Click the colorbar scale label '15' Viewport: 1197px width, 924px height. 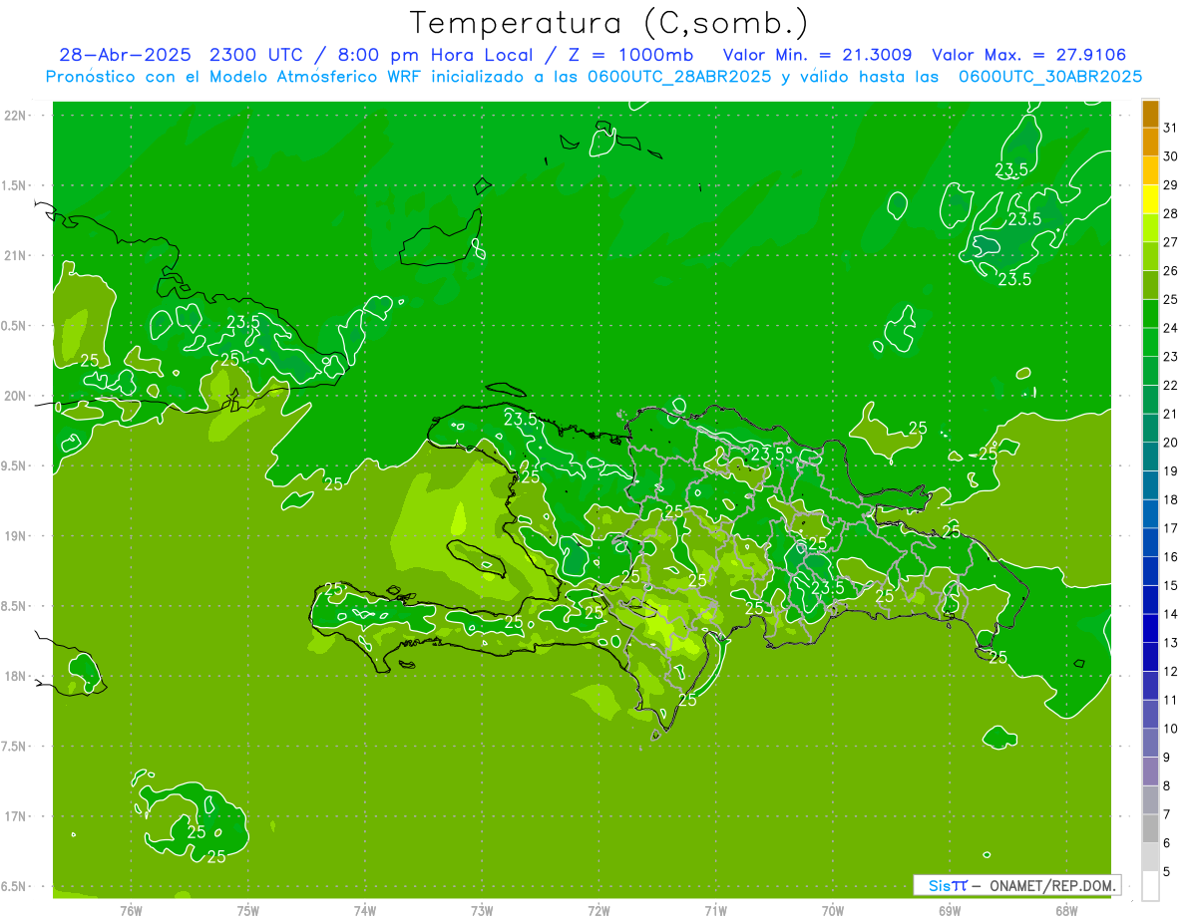tap(1170, 585)
